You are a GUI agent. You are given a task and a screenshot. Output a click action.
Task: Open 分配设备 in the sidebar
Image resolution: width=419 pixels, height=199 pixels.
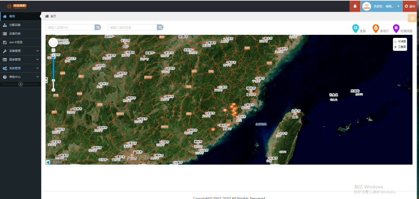tap(15, 25)
